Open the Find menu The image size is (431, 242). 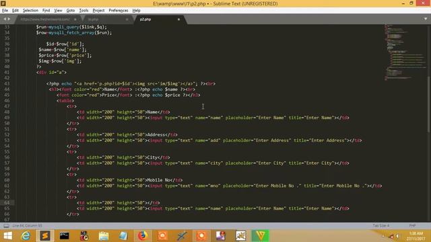click(x=46, y=11)
